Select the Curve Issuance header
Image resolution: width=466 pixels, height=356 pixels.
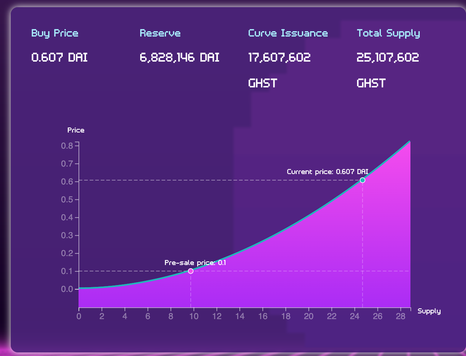pos(288,33)
